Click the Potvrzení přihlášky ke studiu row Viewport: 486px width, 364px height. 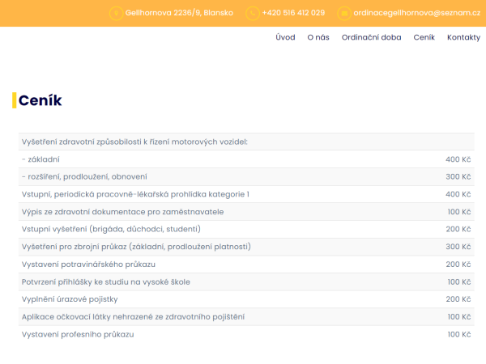(x=246, y=282)
